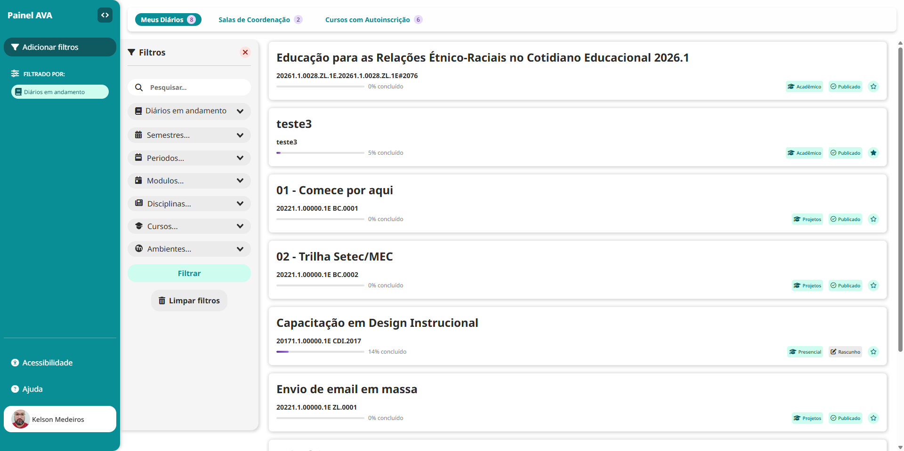This screenshot has height=451, width=904.
Task: Open the Disciplinas filter dropdown
Action: click(x=189, y=204)
